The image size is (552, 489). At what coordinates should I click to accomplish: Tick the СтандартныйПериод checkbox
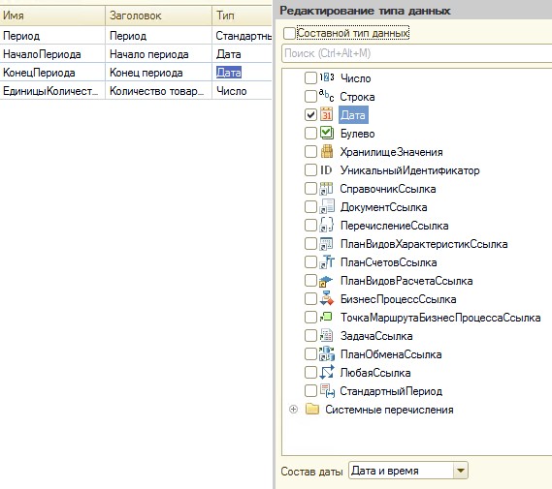pyautogui.click(x=310, y=390)
